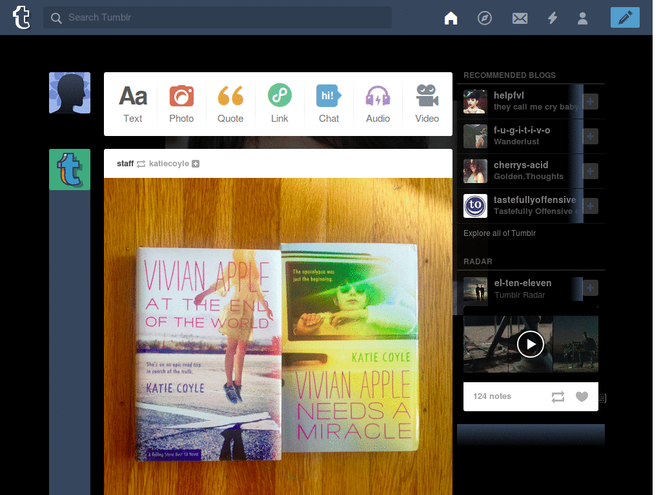Click the blue compose pencil button
Viewport: 661px width, 495px height.
[x=625, y=17]
